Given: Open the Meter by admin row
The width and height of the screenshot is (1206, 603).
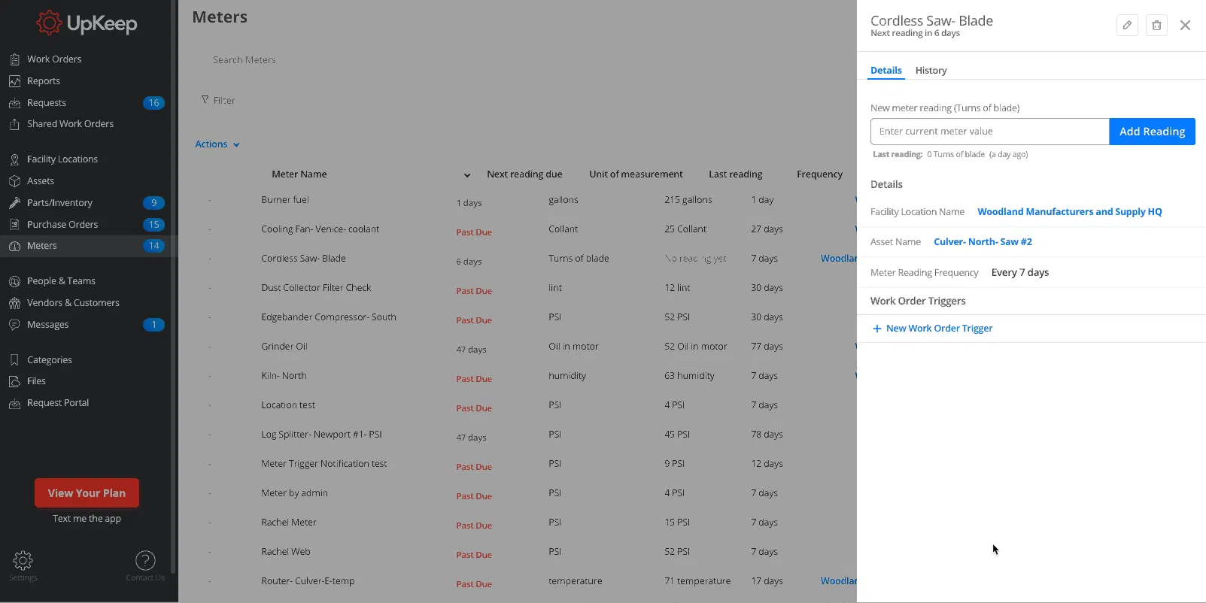Looking at the screenshot, I should pos(518,493).
